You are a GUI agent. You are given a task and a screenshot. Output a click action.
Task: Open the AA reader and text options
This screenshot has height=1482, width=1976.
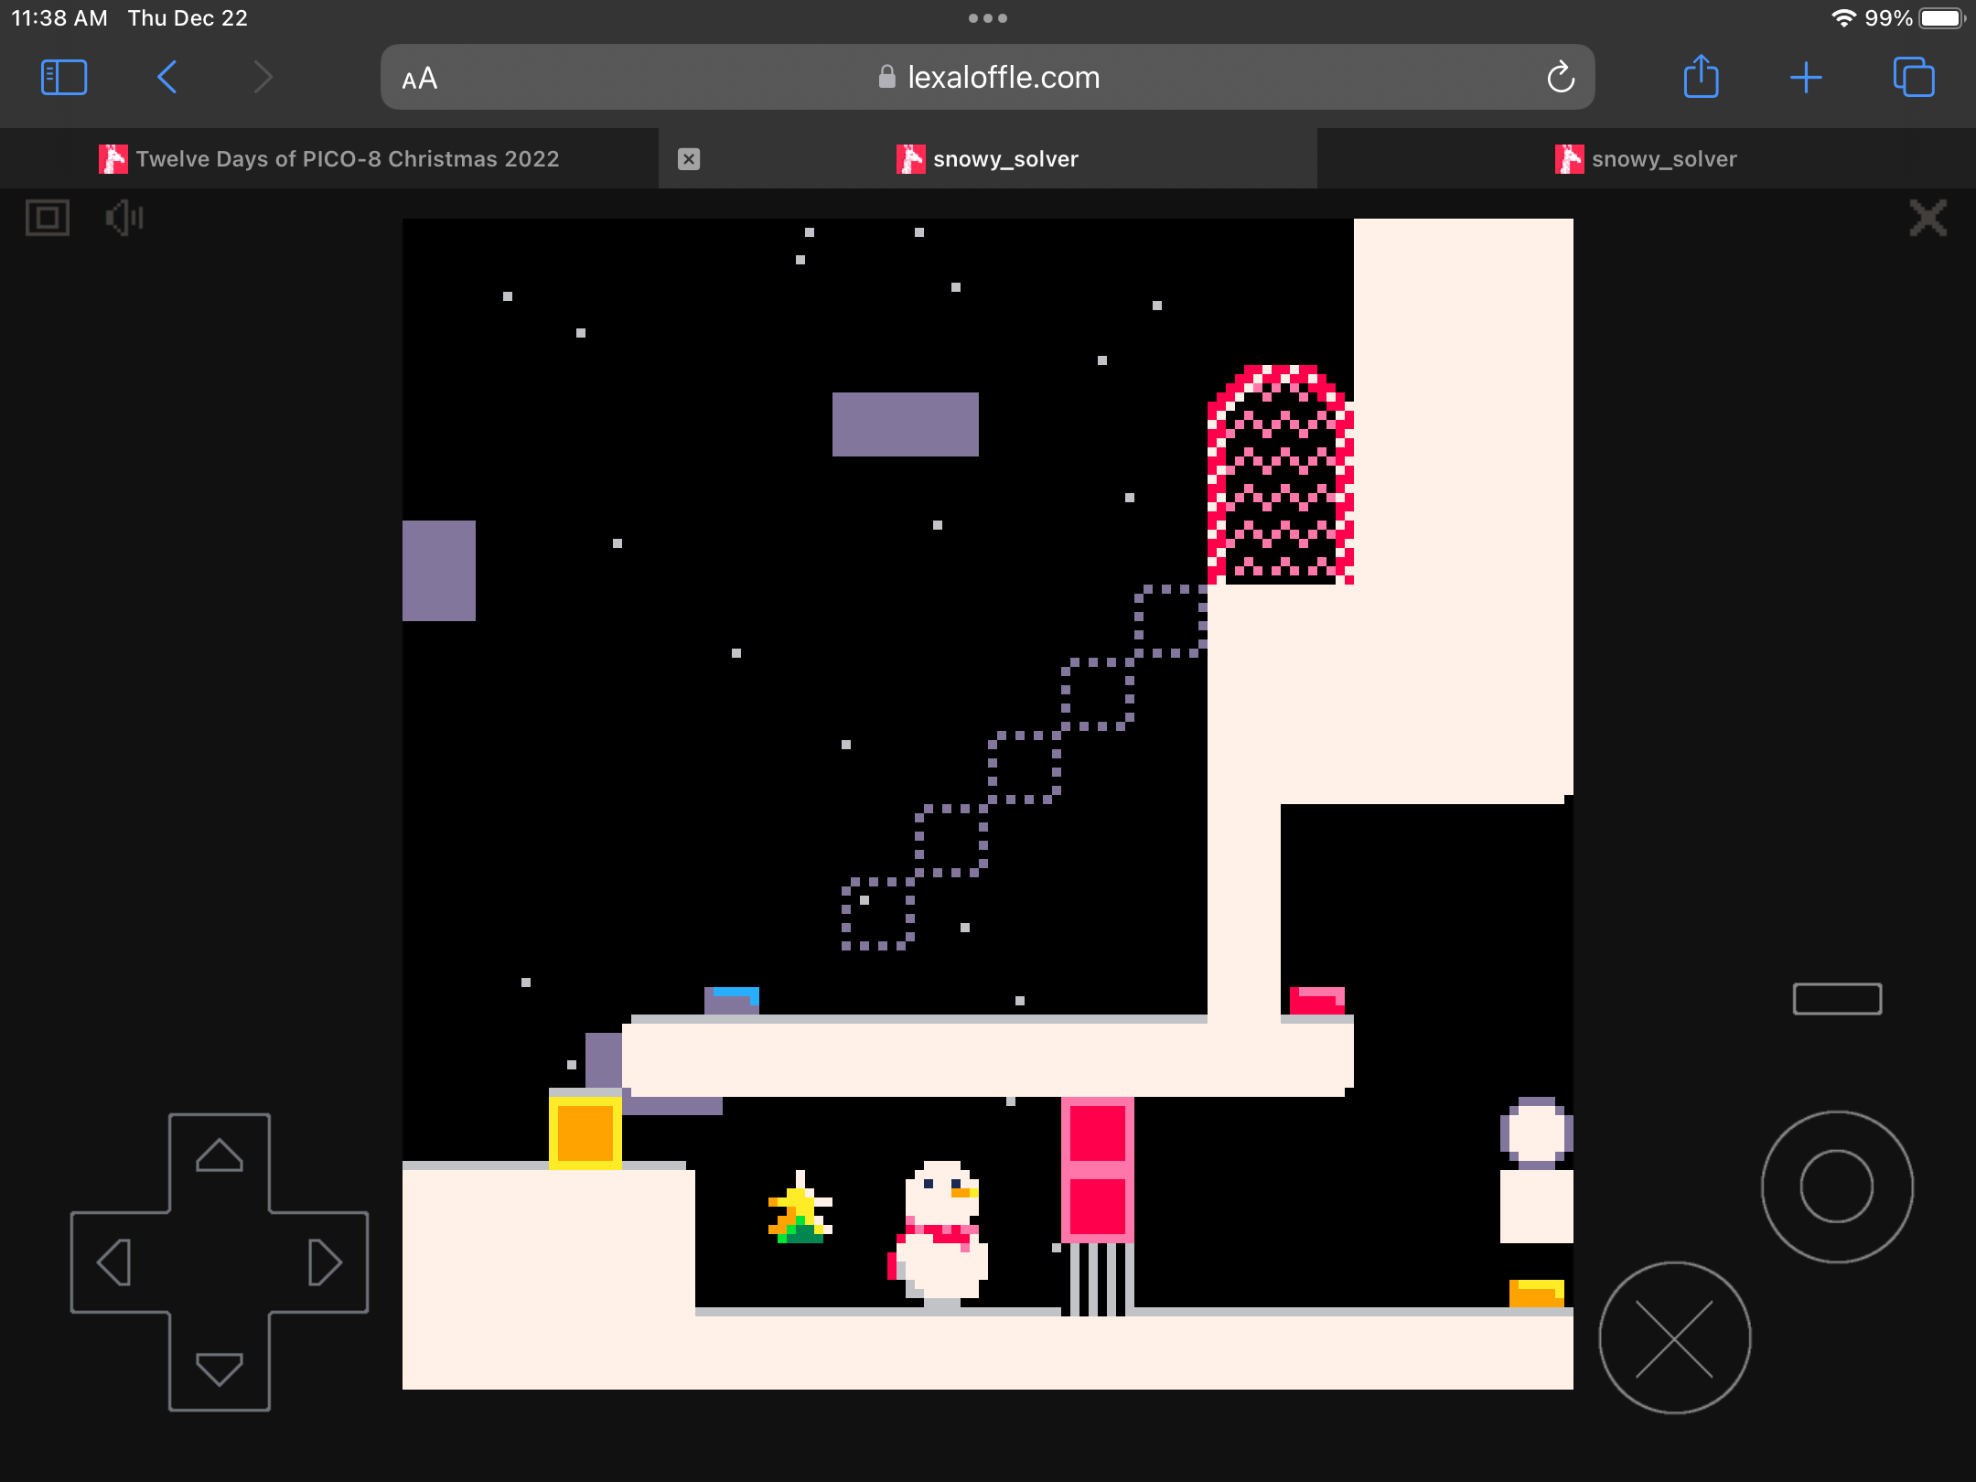point(420,79)
